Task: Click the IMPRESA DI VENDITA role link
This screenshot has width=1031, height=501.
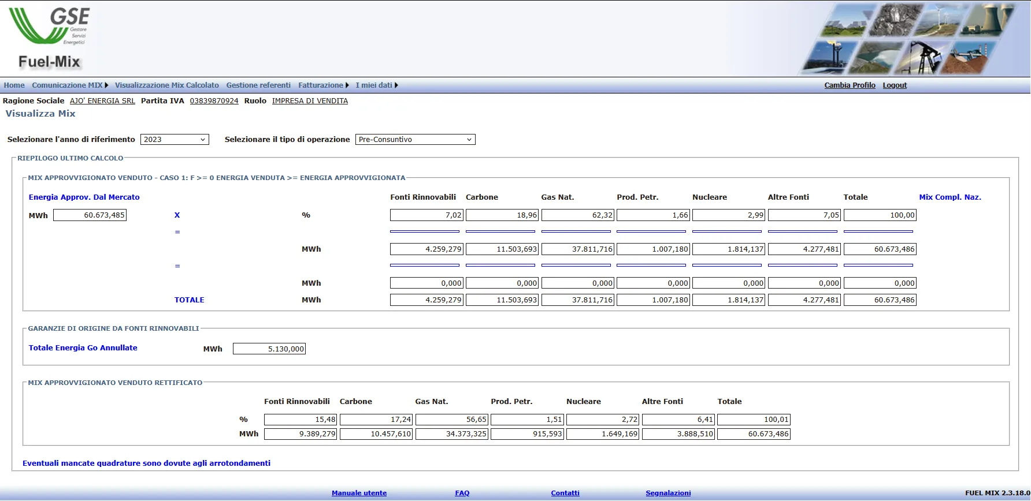Action: pos(310,101)
